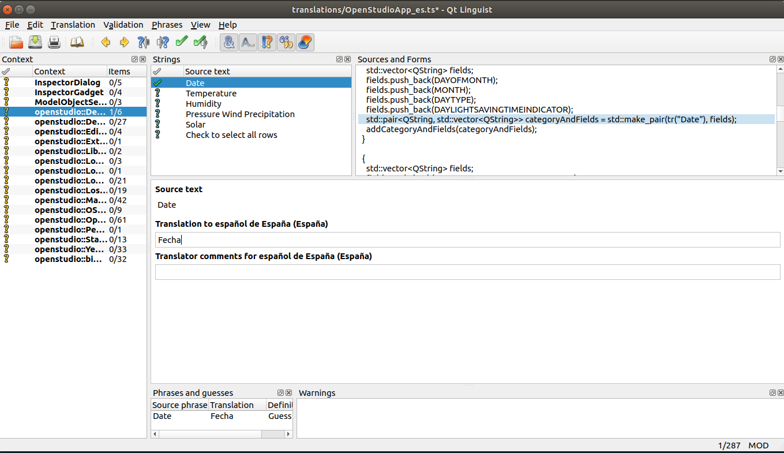
Task: Select the Temperature string
Action: click(251, 93)
